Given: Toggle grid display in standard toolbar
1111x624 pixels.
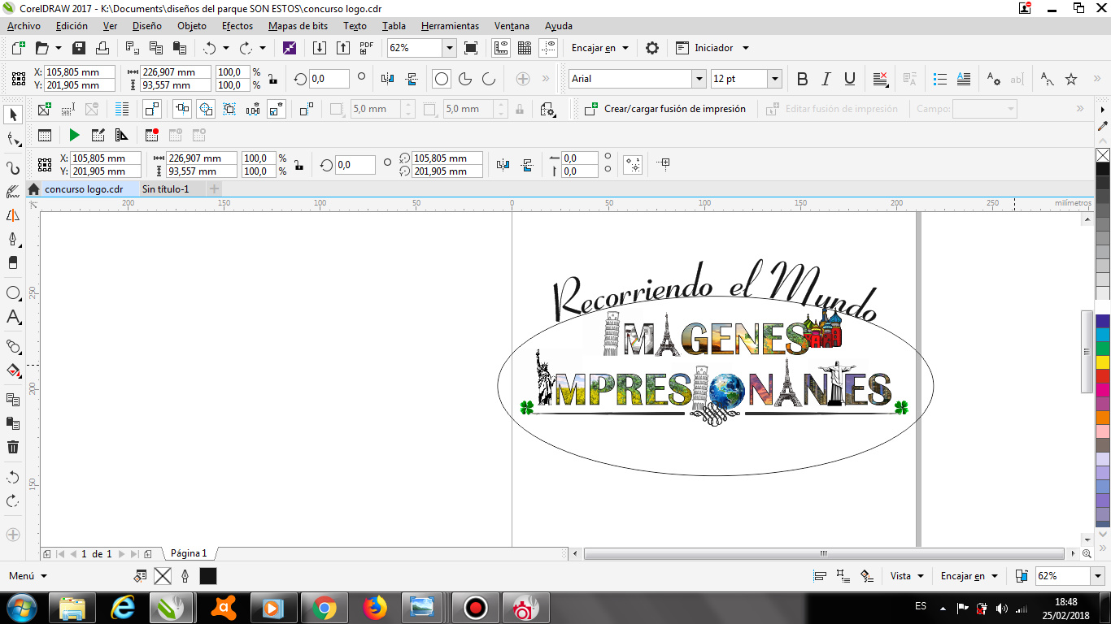Looking at the screenshot, I should [525, 48].
